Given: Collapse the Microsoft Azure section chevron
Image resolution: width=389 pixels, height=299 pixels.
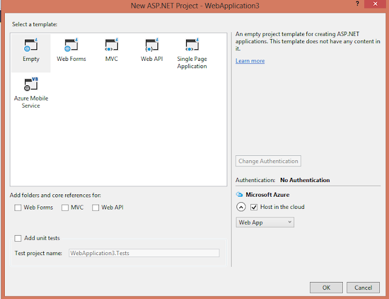Looking at the screenshot, I should (241, 207).
